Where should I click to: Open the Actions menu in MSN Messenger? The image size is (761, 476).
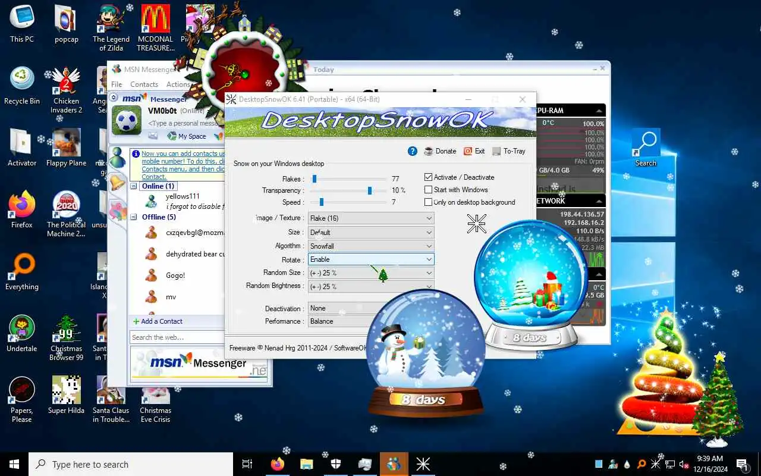[178, 84]
